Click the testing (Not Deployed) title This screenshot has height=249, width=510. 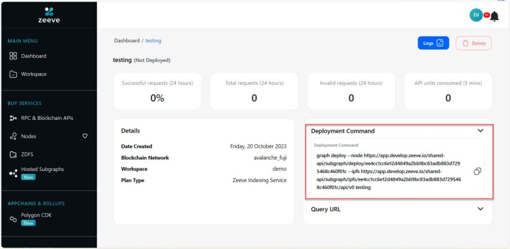pos(141,60)
